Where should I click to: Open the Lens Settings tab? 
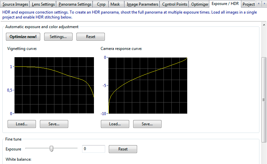(x=43, y=4)
